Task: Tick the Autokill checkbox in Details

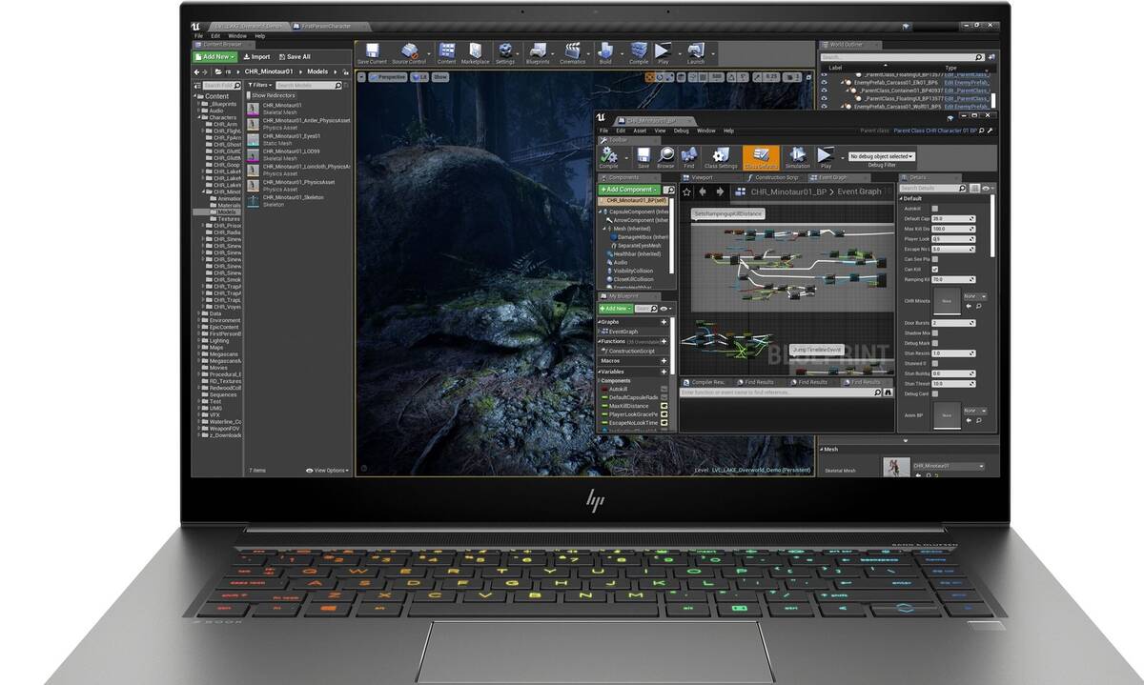Action: tap(934, 209)
